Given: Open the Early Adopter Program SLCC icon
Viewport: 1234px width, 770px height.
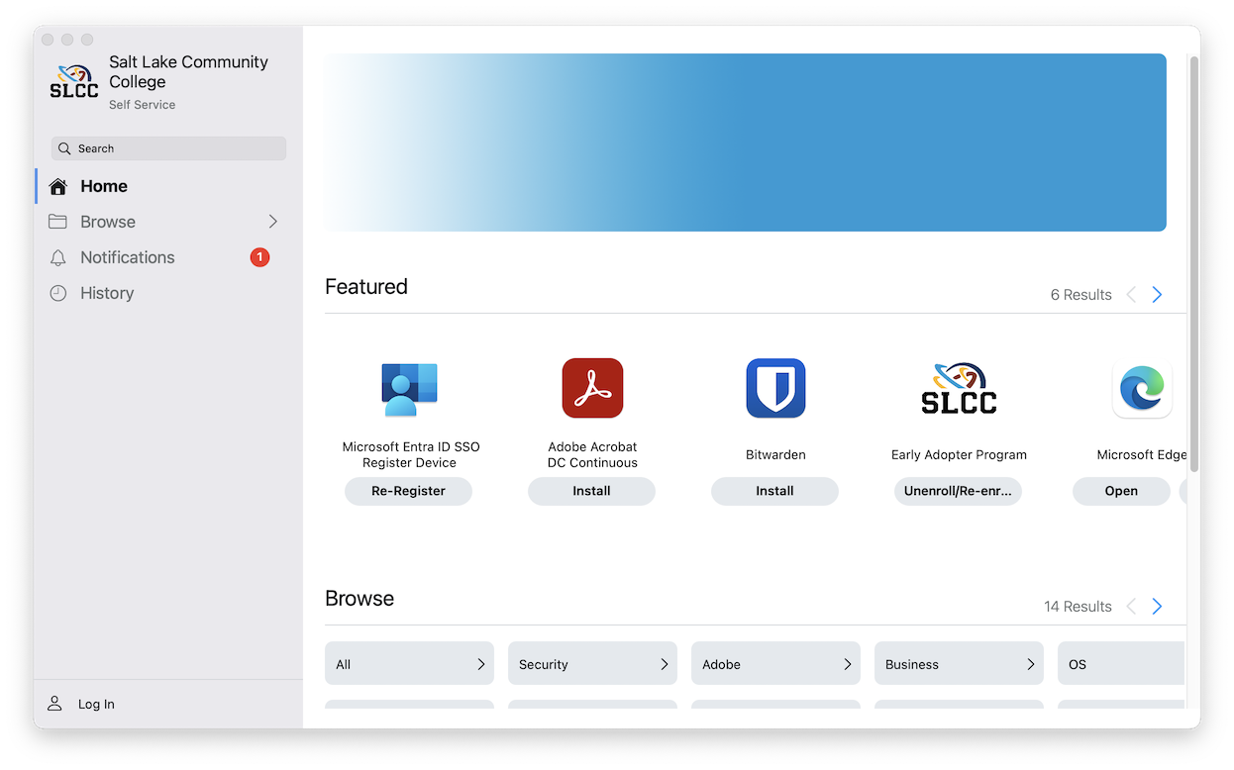Looking at the screenshot, I should (959, 388).
